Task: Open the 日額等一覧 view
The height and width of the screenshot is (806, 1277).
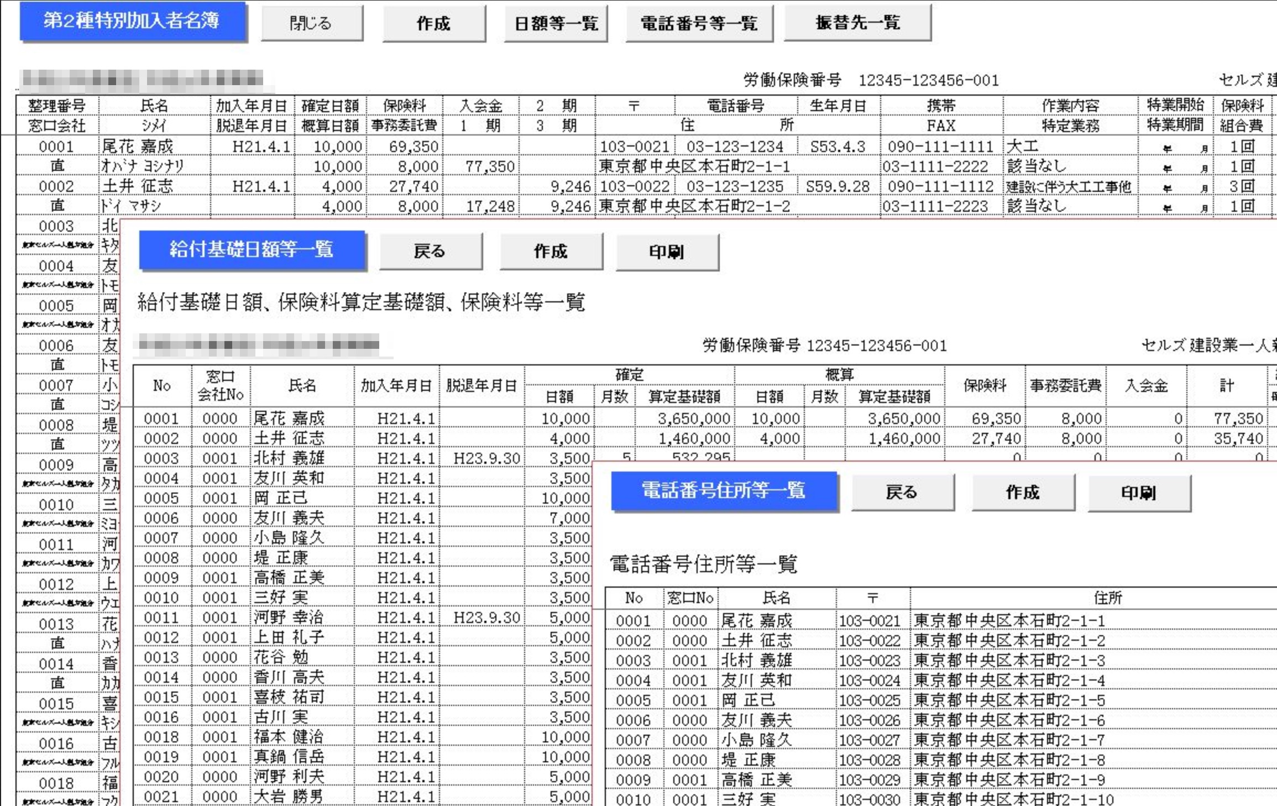Action: pyautogui.click(x=556, y=23)
